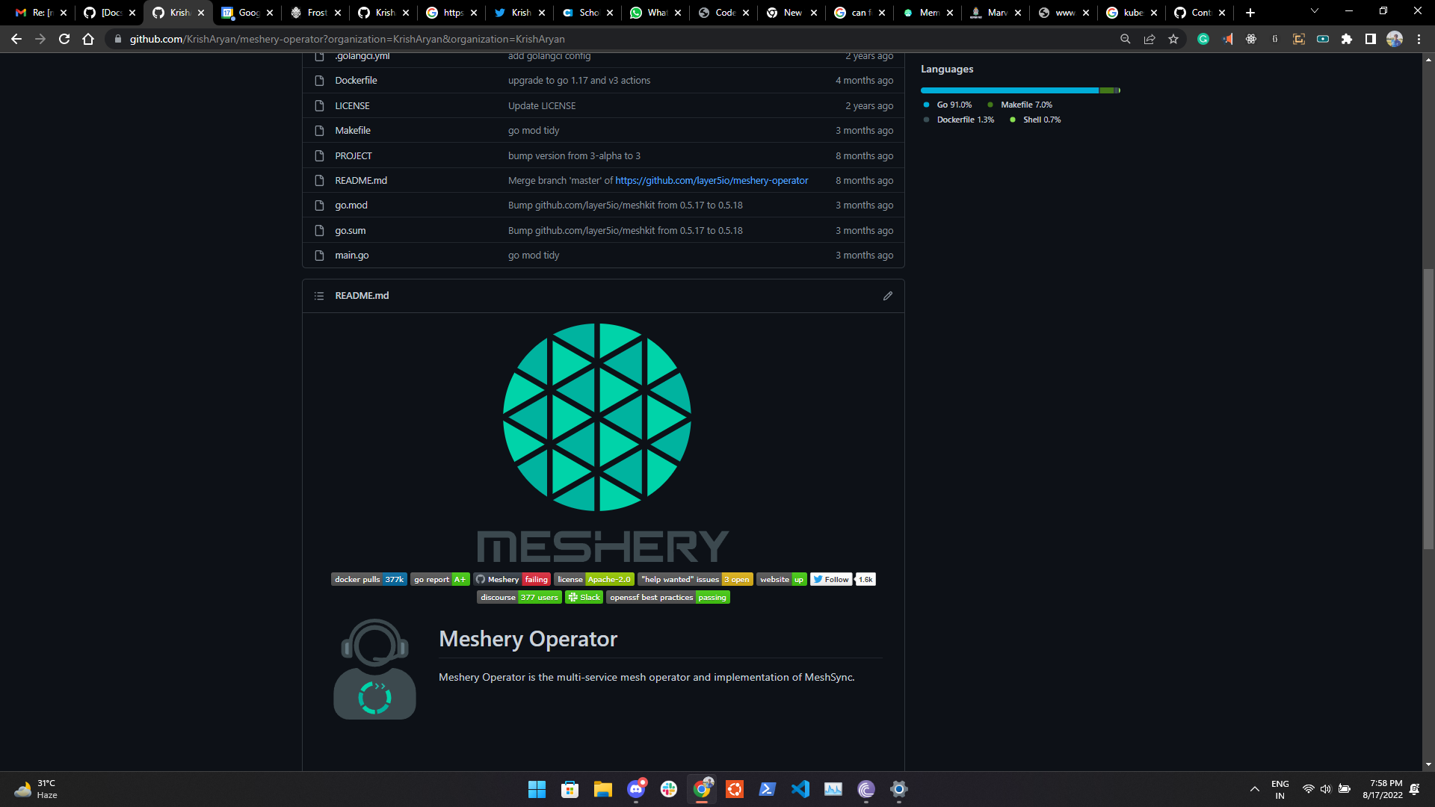The image size is (1435, 807).
Task: Click the README edit pencil icon
Action: click(887, 296)
